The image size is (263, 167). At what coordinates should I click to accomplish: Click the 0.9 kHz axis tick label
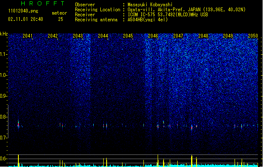[x=3, y=96]
